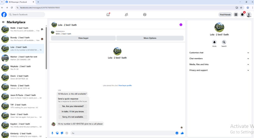Go back using Marketplace back arrow
The width and height of the screenshot is (254, 138).
click(x=3, y=22)
